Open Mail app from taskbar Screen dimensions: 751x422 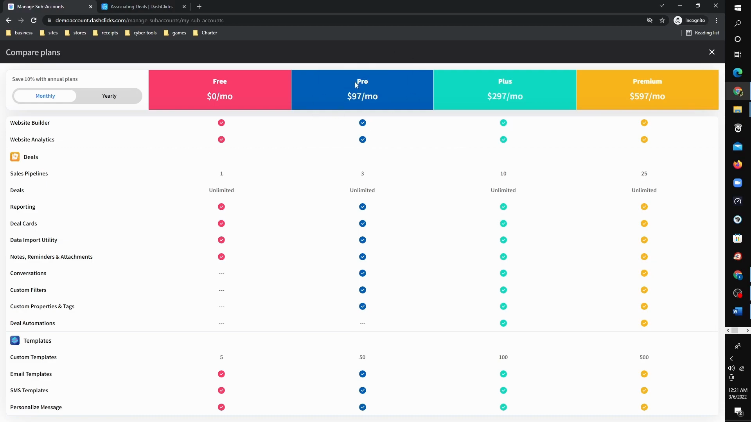tap(738, 147)
